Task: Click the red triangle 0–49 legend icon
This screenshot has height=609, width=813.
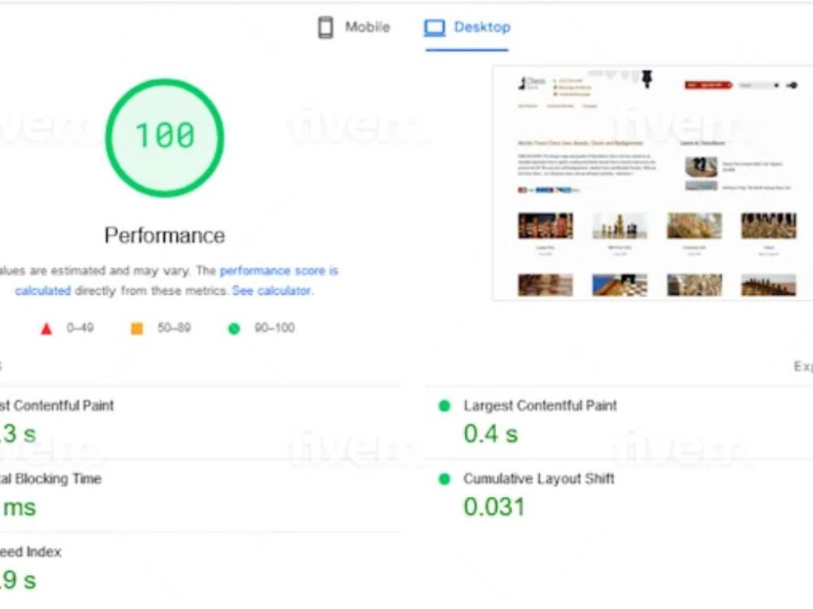Action: coord(46,328)
